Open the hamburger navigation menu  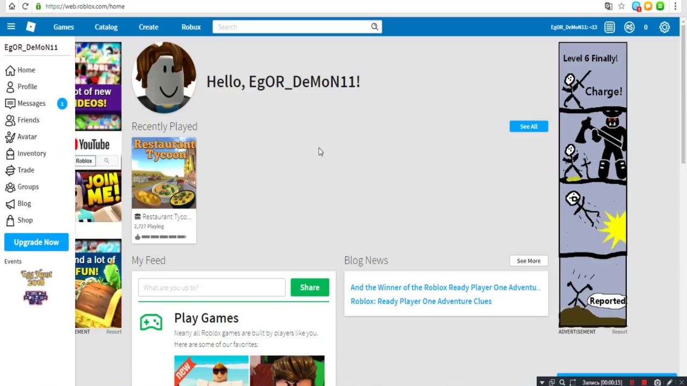click(x=11, y=27)
